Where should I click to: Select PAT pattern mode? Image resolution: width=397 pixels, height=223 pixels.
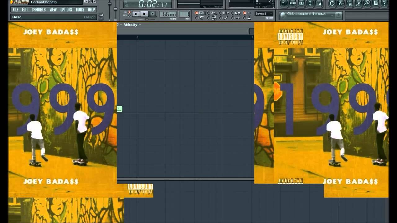[x=129, y=12]
